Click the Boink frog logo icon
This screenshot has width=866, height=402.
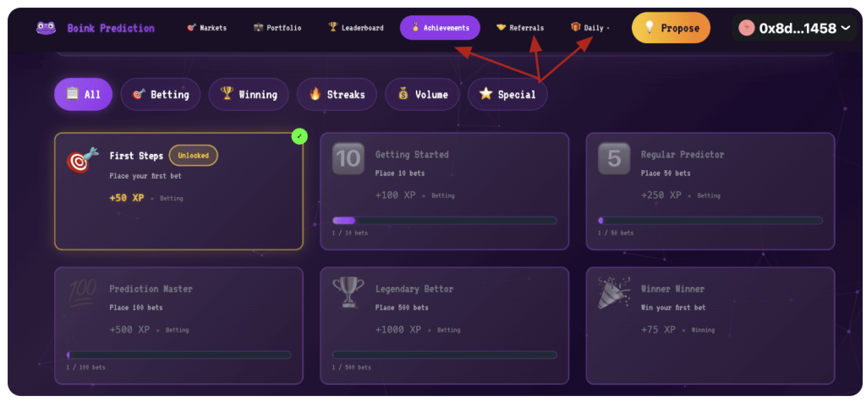point(46,28)
